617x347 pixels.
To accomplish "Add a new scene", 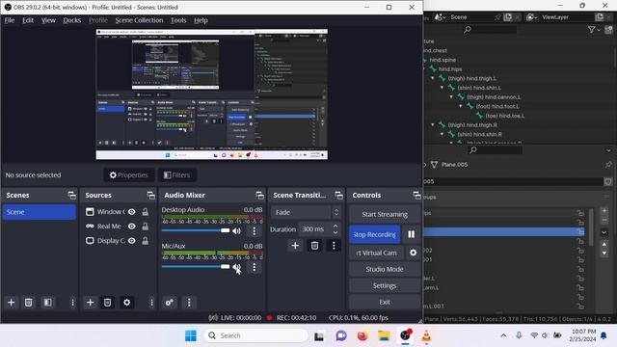I will click(x=11, y=302).
